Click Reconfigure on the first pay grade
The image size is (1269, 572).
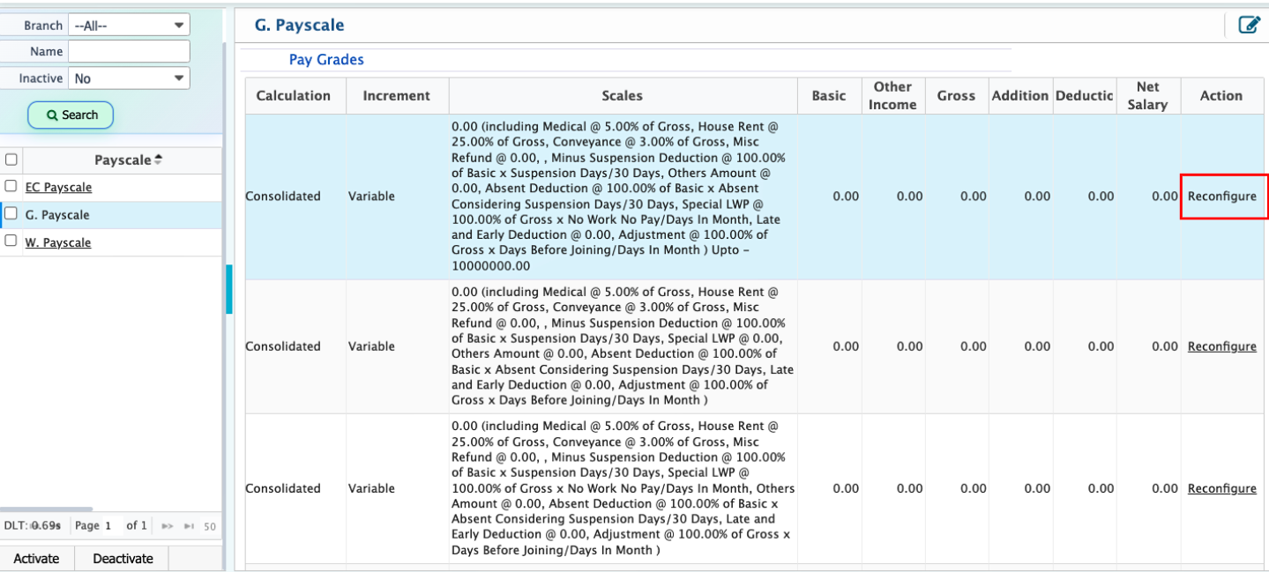[1221, 196]
